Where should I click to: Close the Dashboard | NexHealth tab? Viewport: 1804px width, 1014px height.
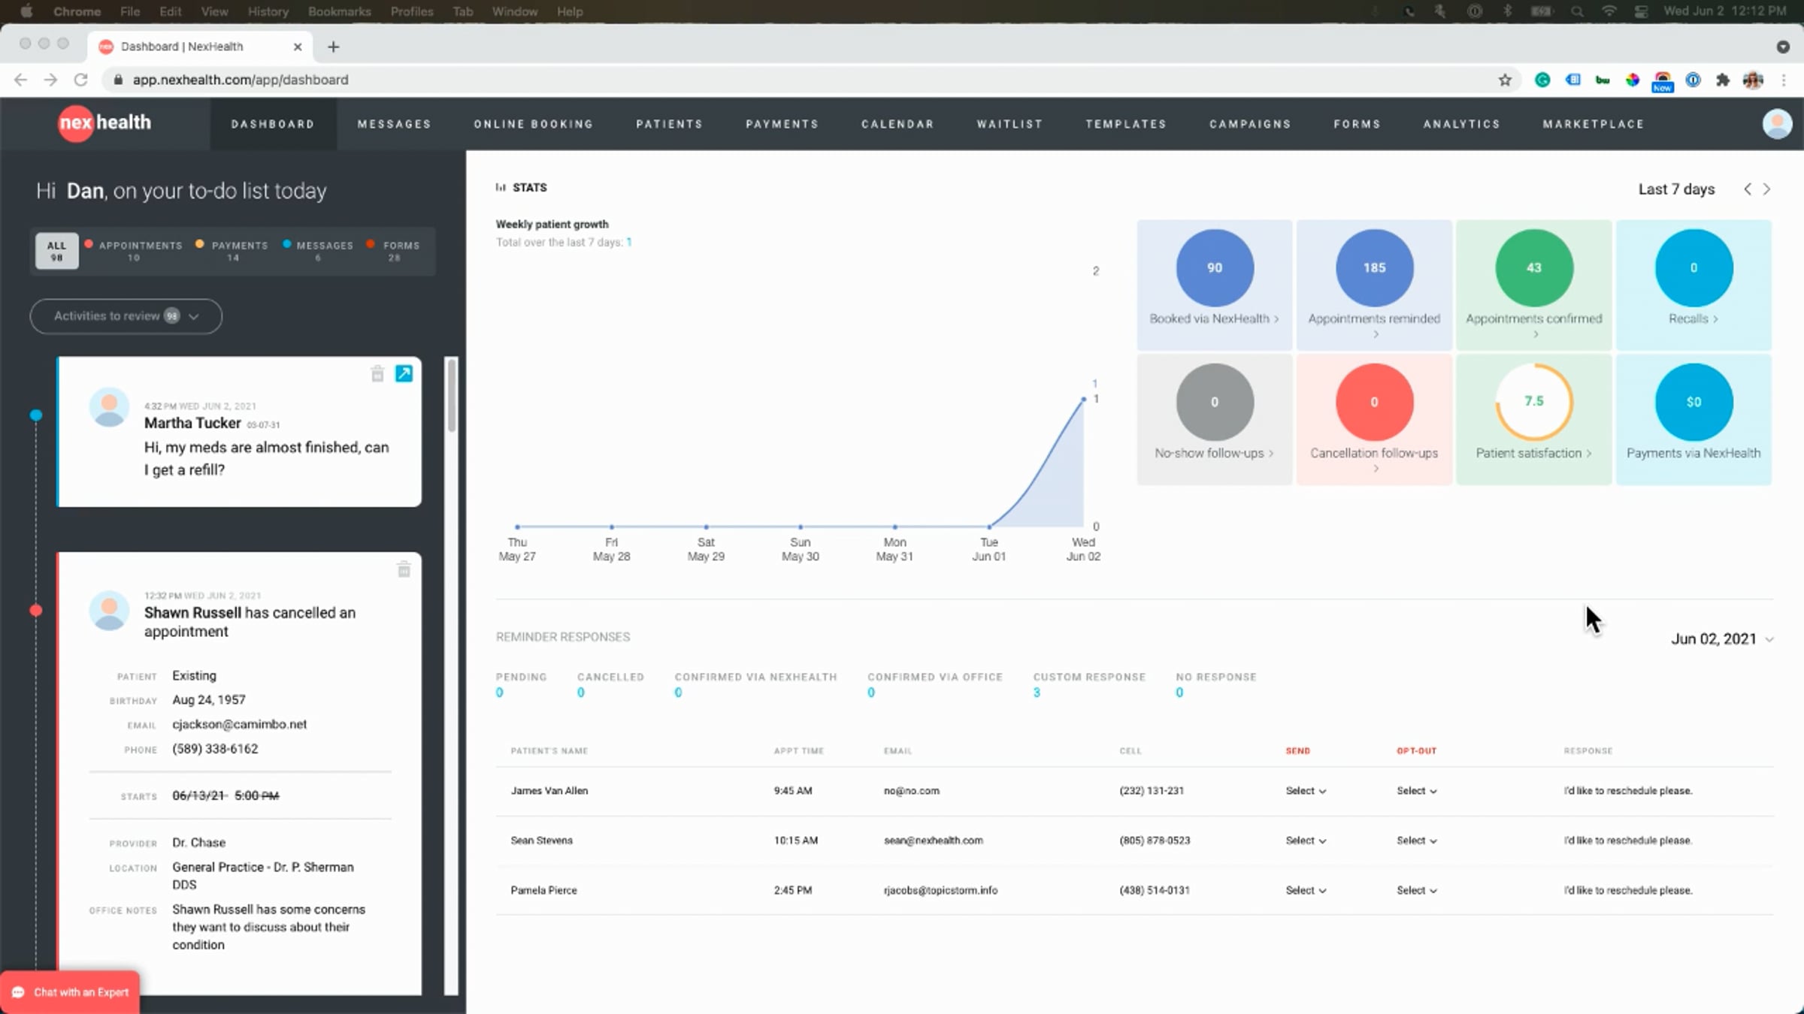point(298,47)
